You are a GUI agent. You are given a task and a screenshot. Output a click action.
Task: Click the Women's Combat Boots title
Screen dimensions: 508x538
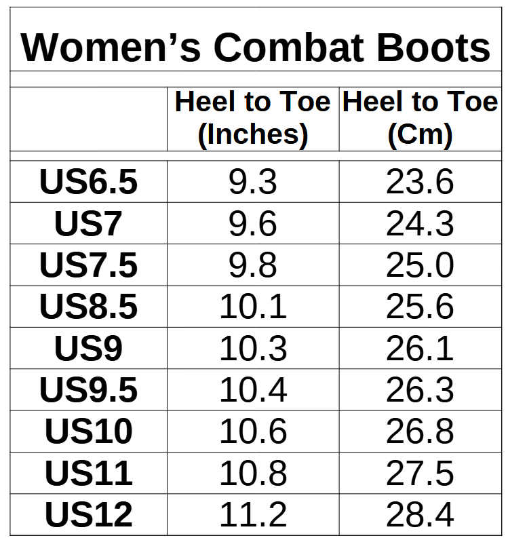[x=255, y=46]
